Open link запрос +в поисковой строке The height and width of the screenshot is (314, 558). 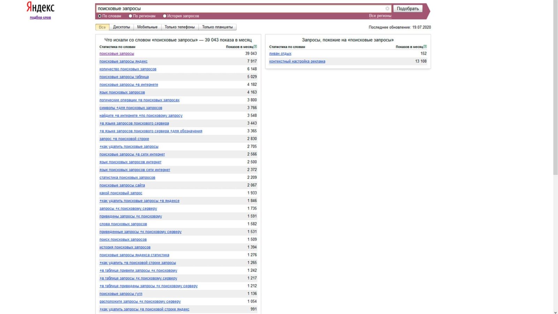point(124,139)
